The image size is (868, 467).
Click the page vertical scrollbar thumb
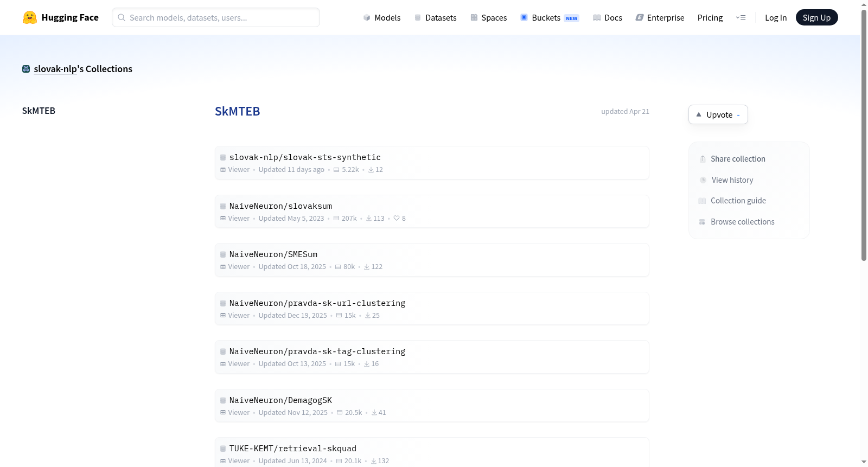coord(864,135)
